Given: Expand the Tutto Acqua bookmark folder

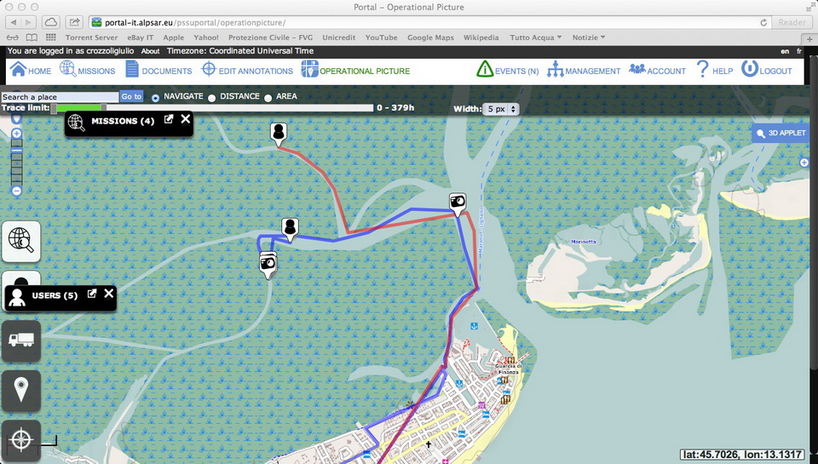Looking at the screenshot, I should 536,37.
